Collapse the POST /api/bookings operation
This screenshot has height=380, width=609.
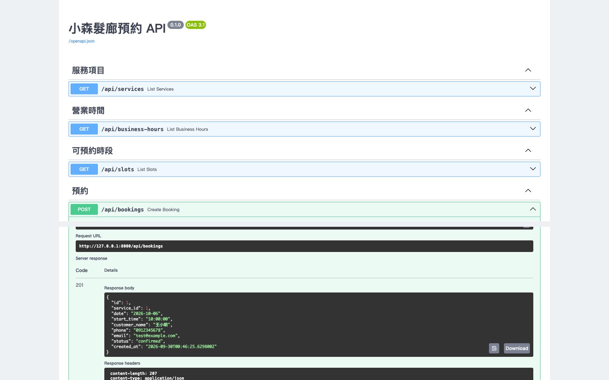click(x=533, y=209)
